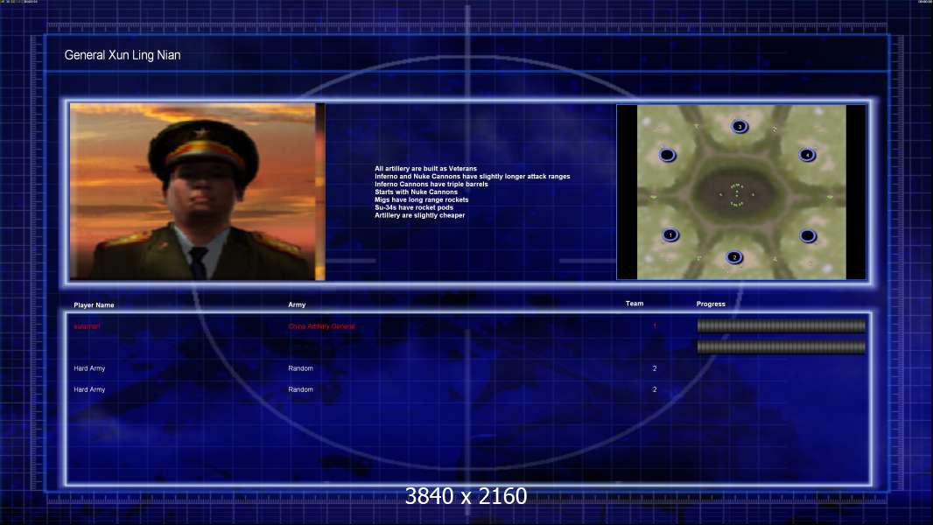Pick start position marker 4 on the minimap

[808, 155]
